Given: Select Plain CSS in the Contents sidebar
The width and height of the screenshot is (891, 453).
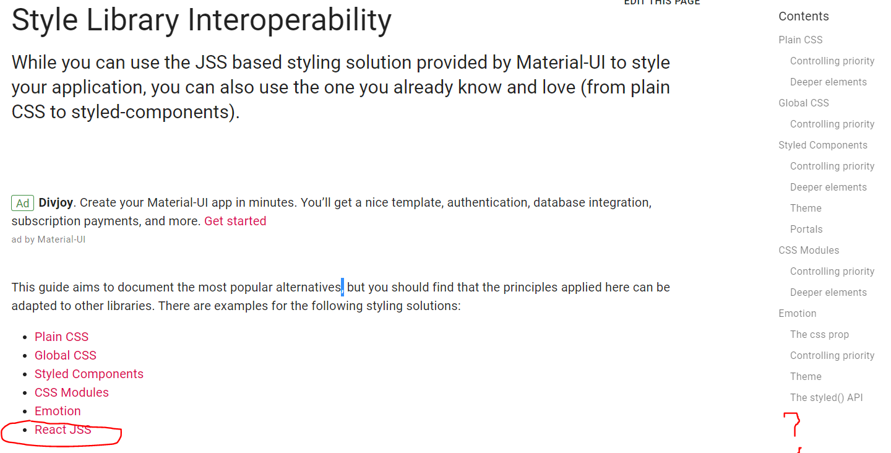Looking at the screenshot, I should [800, 40].
